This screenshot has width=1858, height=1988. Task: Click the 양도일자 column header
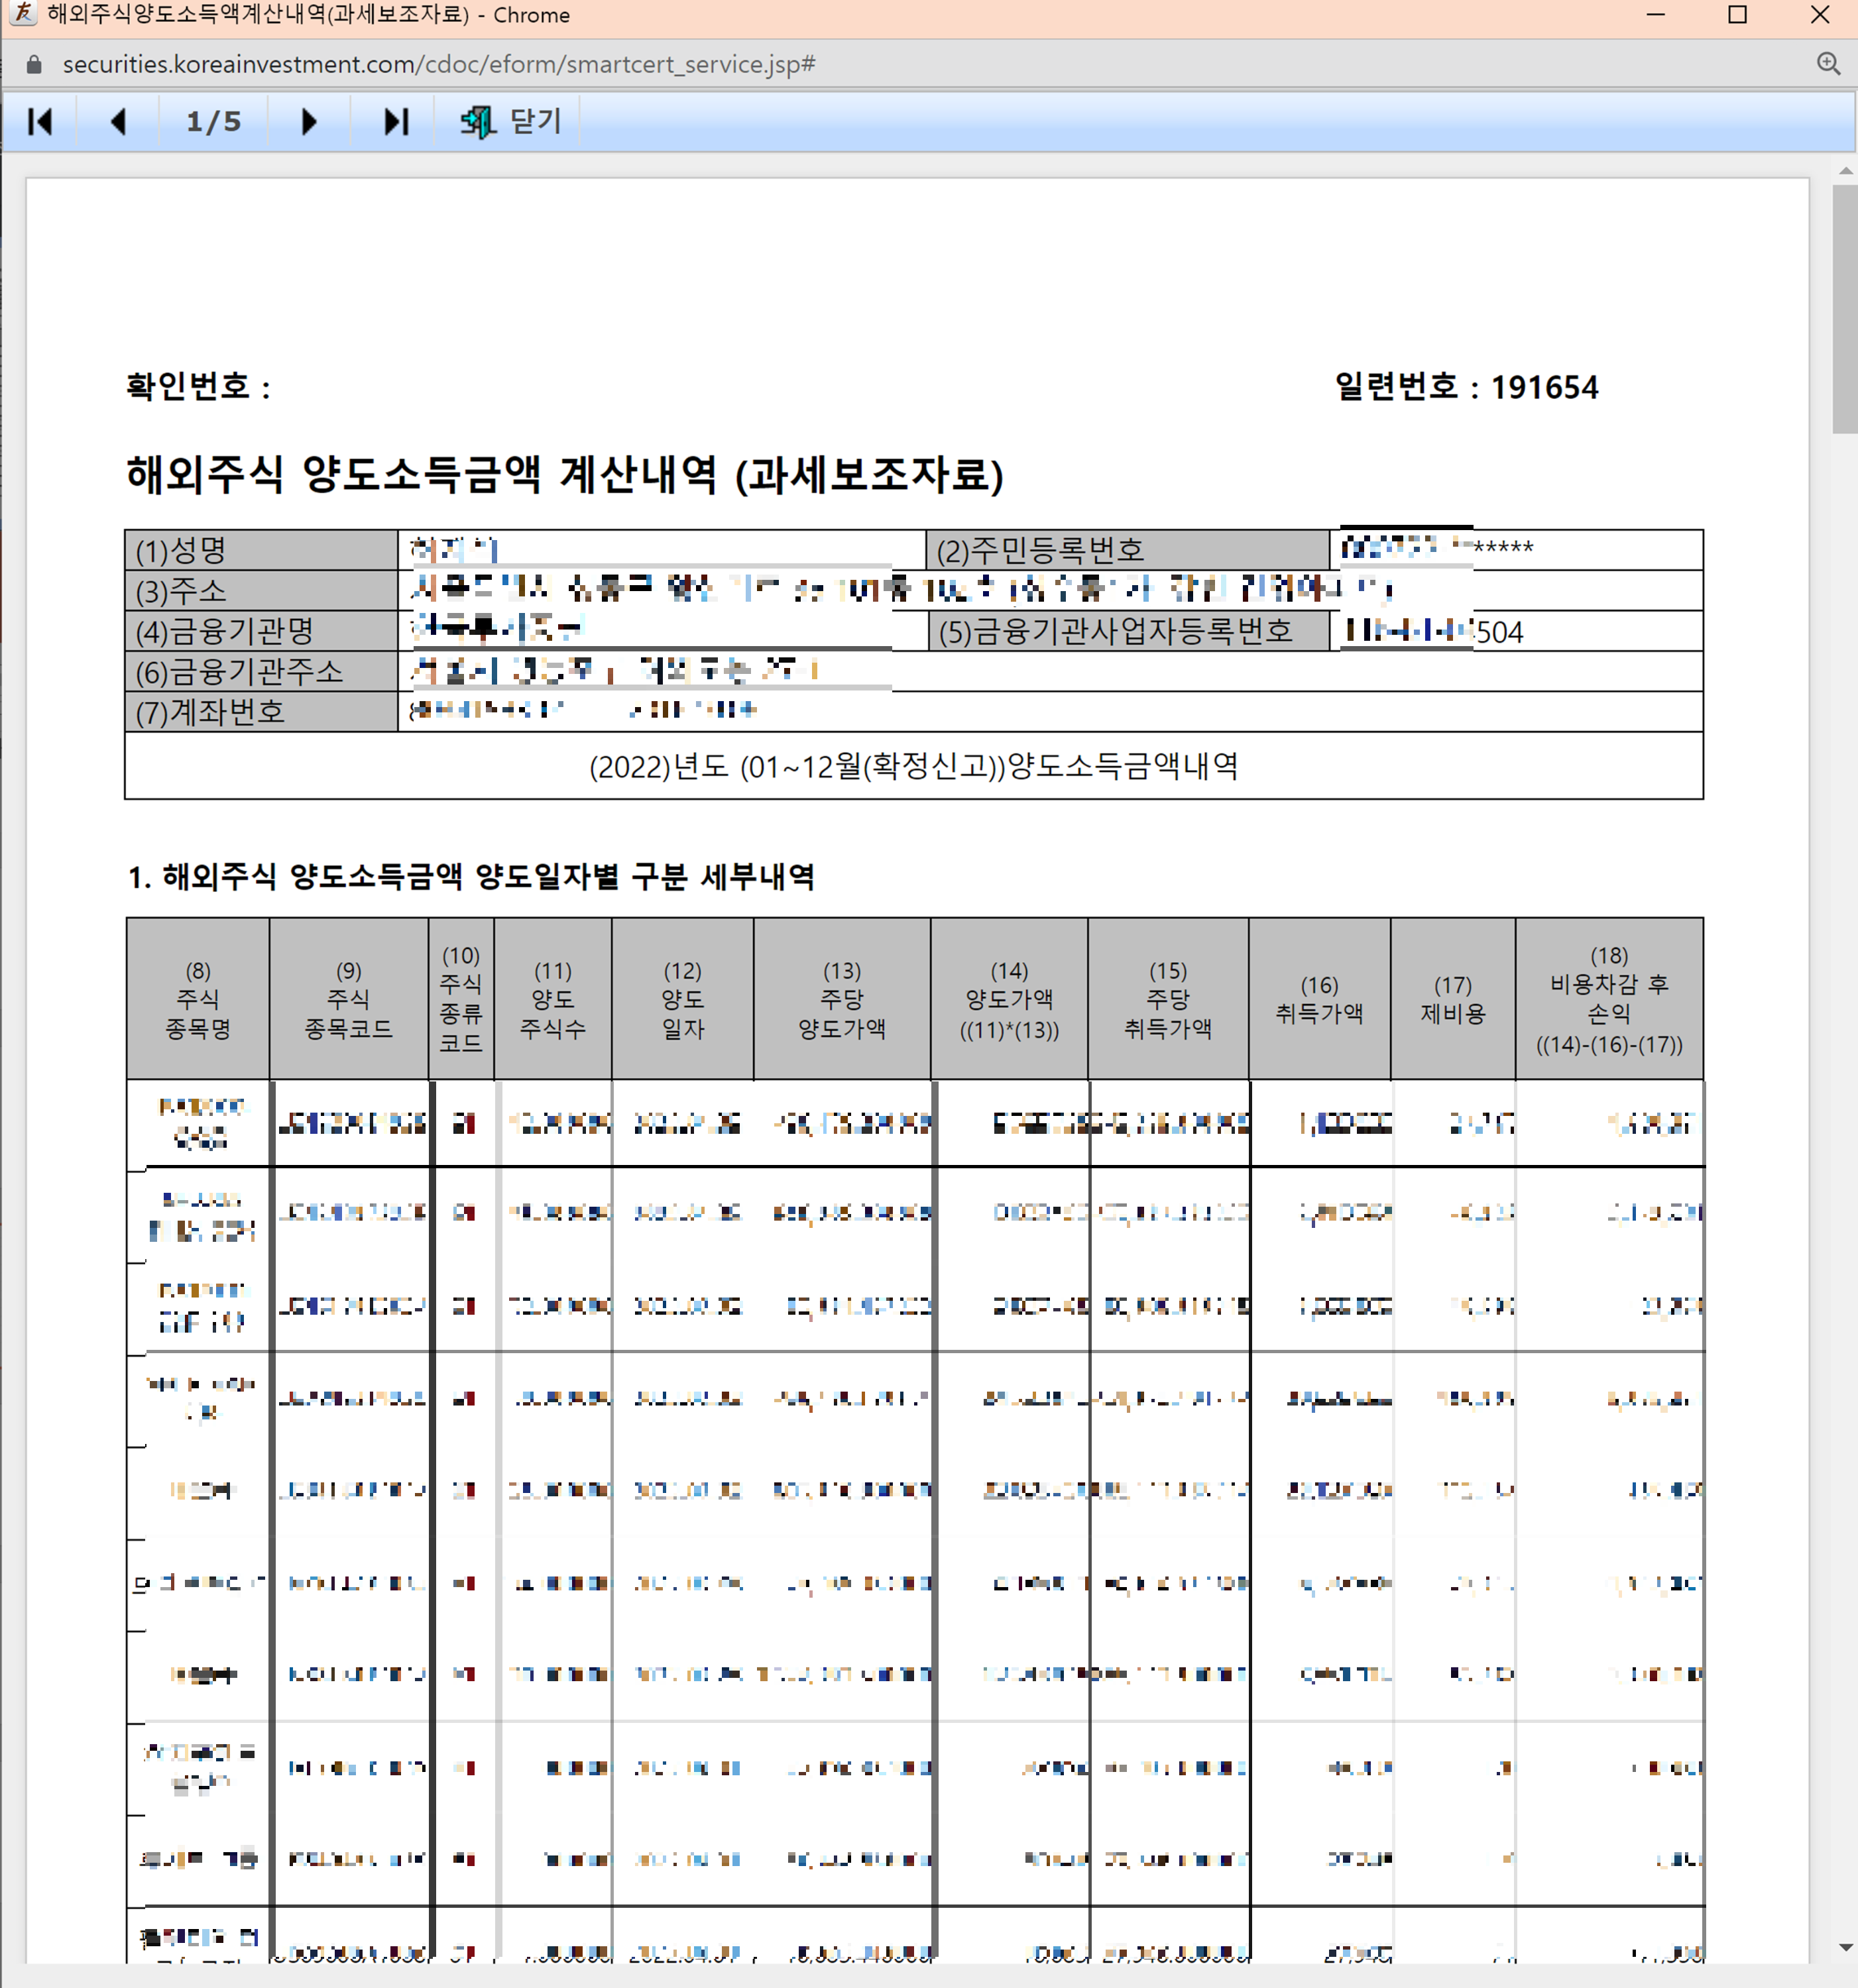pos(682,999)
